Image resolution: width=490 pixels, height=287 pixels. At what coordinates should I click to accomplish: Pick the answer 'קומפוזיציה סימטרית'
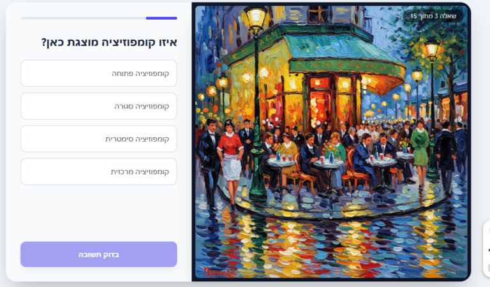click(x=99, y=139)
